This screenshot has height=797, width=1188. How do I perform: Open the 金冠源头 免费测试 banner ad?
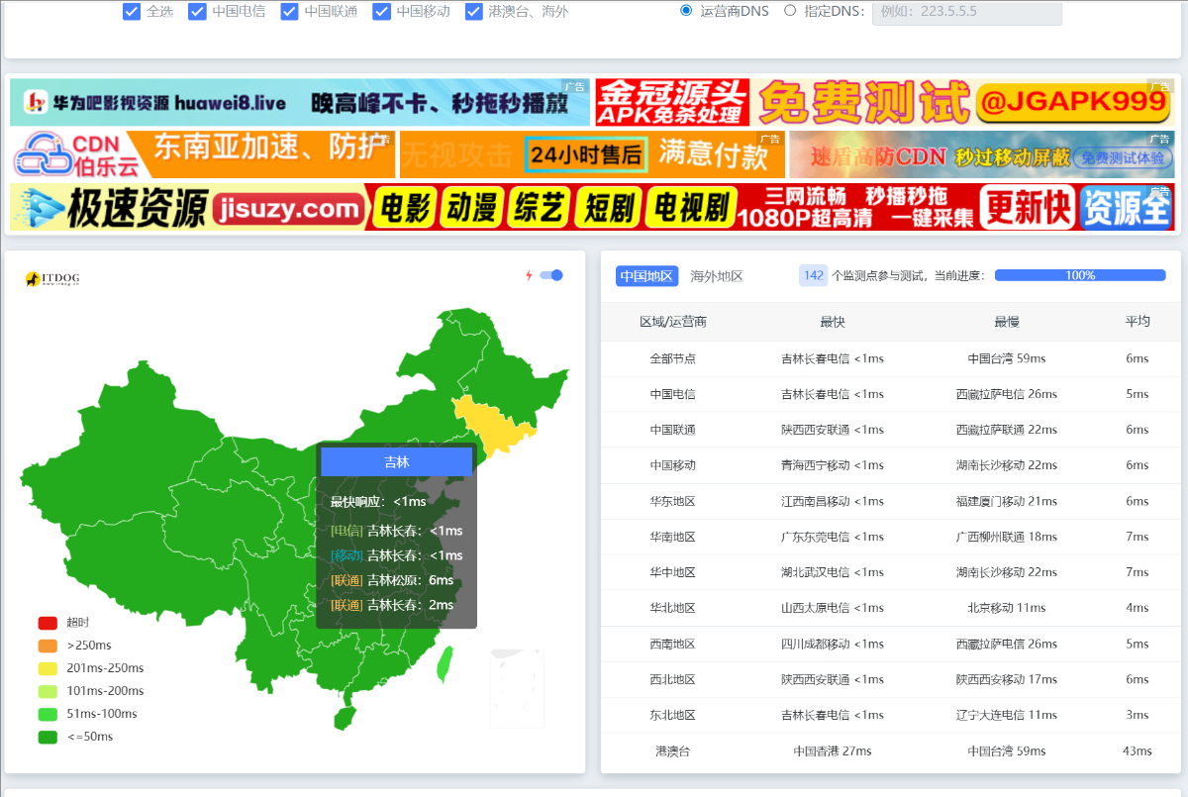click(x=885, y=103)
